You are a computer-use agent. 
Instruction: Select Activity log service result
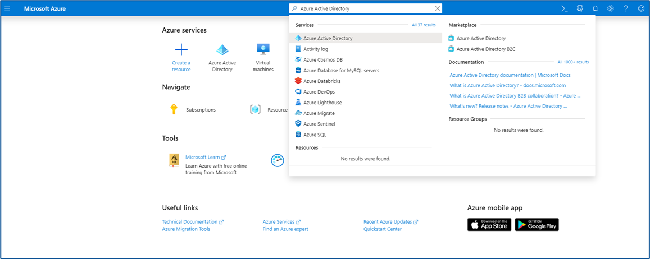(x=366, y=49)
